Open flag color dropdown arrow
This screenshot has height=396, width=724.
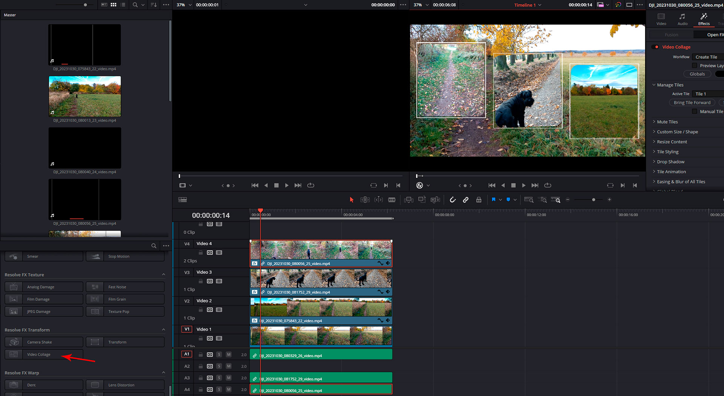click(x=500, y=200)
